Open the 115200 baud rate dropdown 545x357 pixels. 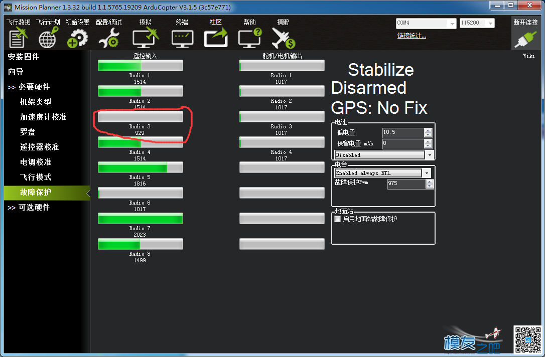[490, 23]
